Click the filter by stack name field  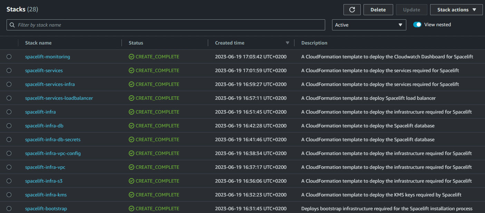click(x=166, y=25)
